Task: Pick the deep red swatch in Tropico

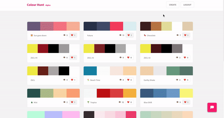Action: pyautogui.click(x=103, y=93)
